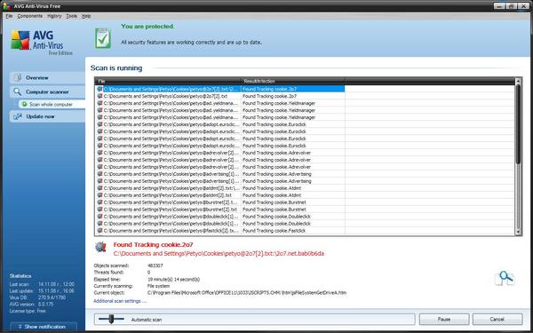Open the History menu
This screenshot has height=333, width=533.
click(x=54, y=16)
